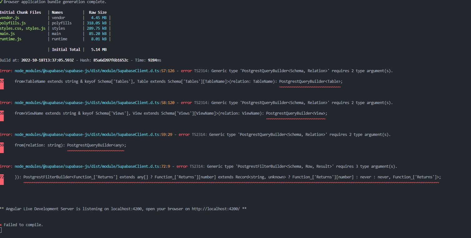
Task: Click the red line number 72 marker
Action: tap(2, 179)
